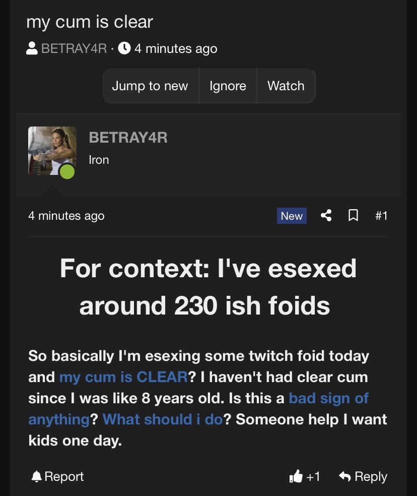
Task: Click the clock icon beside the thread time
Action: pyautogui.click(x=124, y=48)
